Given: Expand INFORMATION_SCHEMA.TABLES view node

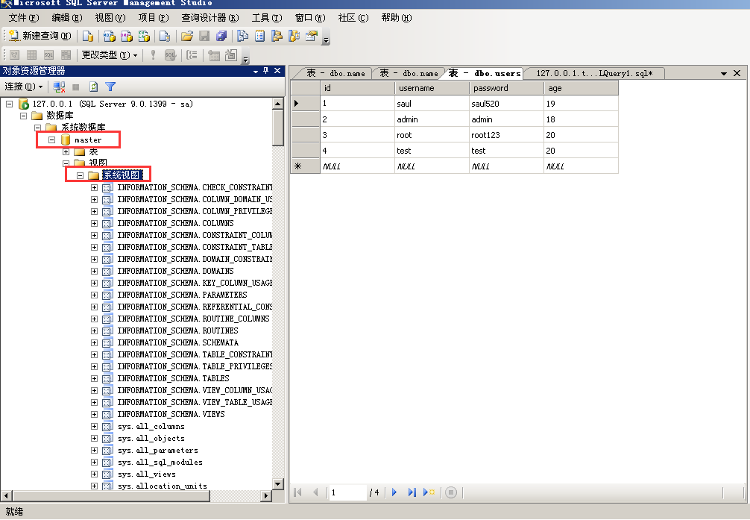Looking at the screenshot, I should [x=94, y=379].
